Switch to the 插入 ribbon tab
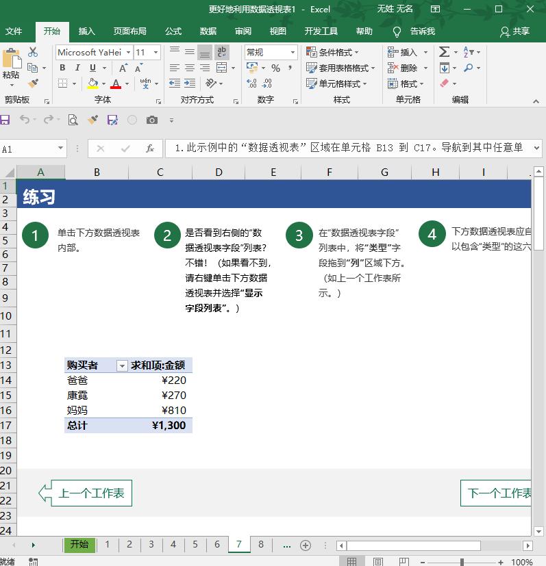 [87, 31]
